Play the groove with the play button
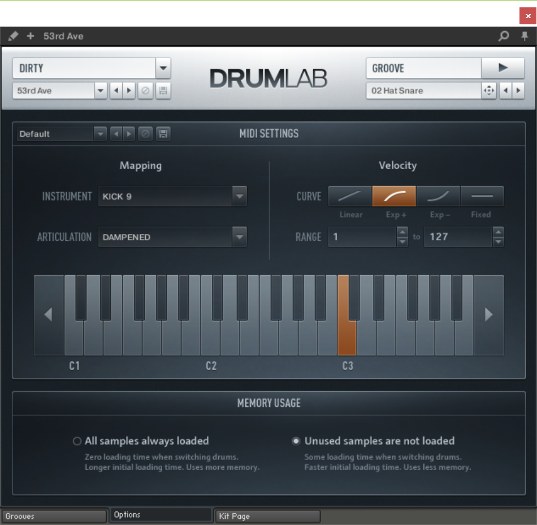This screenshot has width=537, height=525. [503, 68]
